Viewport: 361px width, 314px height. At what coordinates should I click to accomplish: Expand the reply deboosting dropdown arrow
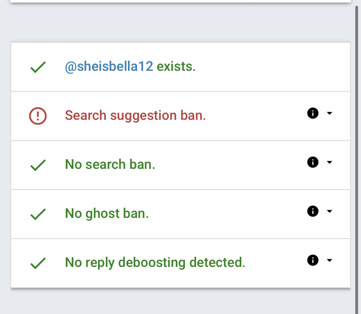point(329,260)
